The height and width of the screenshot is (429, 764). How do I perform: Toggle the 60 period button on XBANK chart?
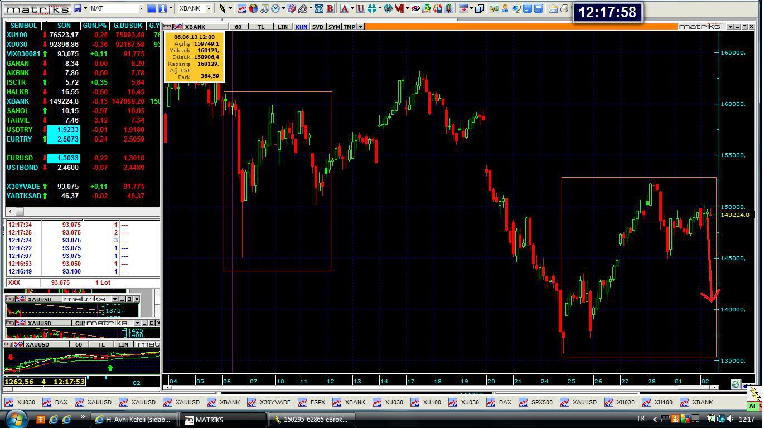coord(238,27)
